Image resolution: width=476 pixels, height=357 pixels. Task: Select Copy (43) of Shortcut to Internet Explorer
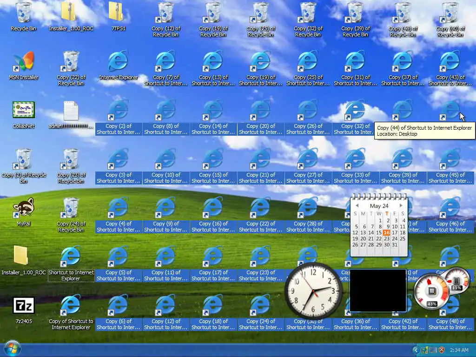pyautogui.click(x=450, y=69)
